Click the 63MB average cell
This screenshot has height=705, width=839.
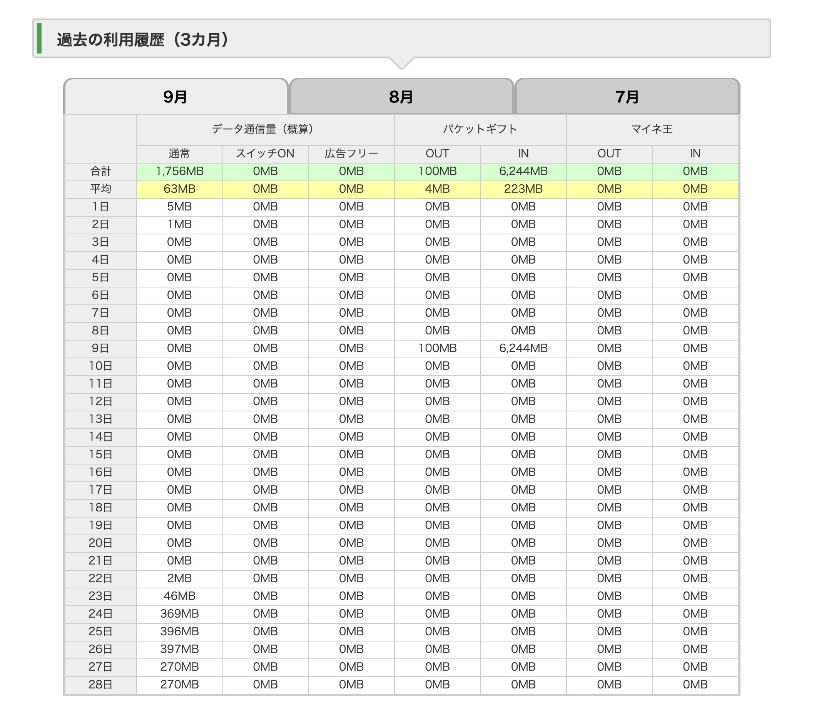[x=179, y=189]
